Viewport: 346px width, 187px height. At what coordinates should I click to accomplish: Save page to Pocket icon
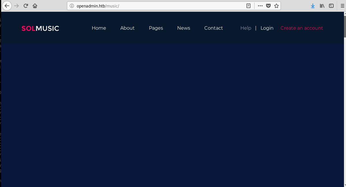268,6
